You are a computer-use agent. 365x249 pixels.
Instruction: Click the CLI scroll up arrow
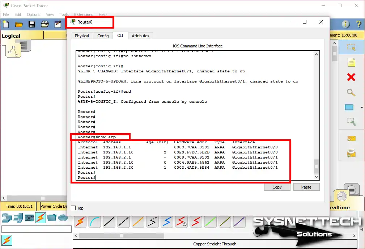coord(316,54)
